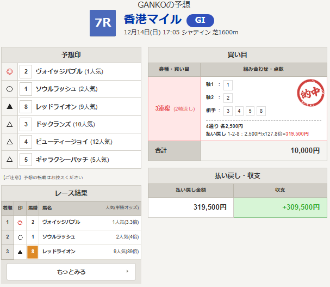Image resolution: width=330 pixels, height=287 pixels.
Task: Click レッドライオン in race results
Action: (59, 252)
